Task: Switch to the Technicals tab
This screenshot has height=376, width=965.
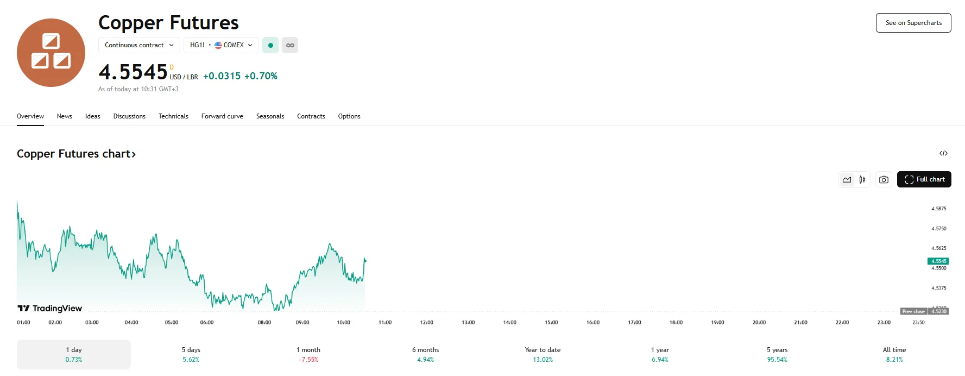Action: (x=173, y=116)
